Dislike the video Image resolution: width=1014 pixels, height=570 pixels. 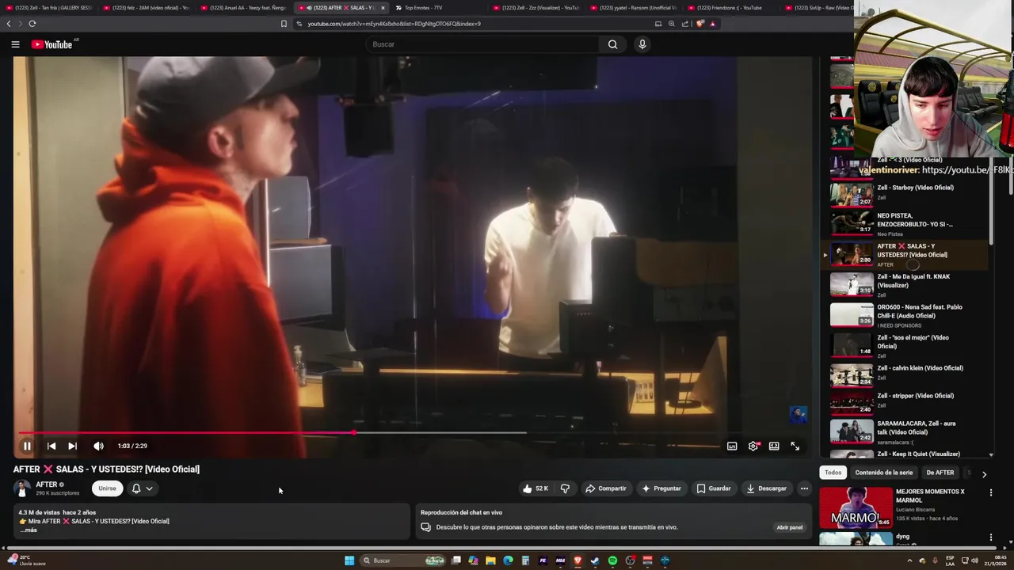coord(565,488)
